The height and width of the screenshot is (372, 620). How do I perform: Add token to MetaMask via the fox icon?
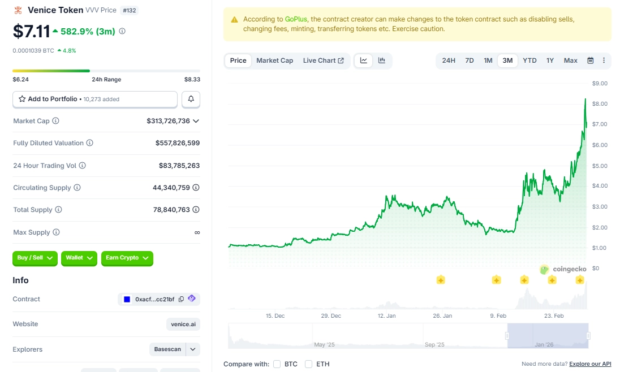pyautogui.click(x=192, y=299)
